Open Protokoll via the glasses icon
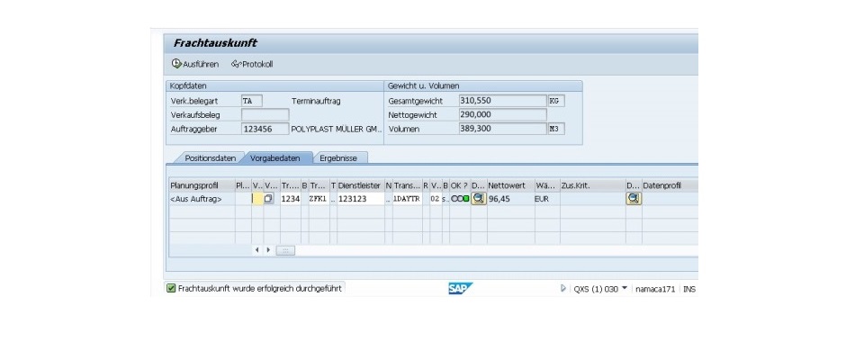Viewport: 846px width, 360px height. pyautogui.click(x=236, y=64)
